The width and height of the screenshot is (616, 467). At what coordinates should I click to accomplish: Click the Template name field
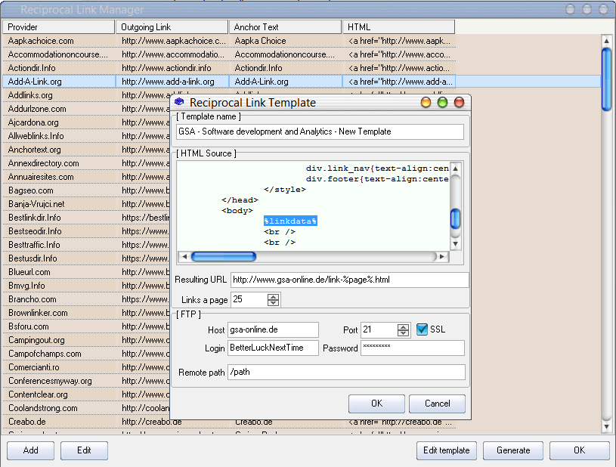(320, 131)
